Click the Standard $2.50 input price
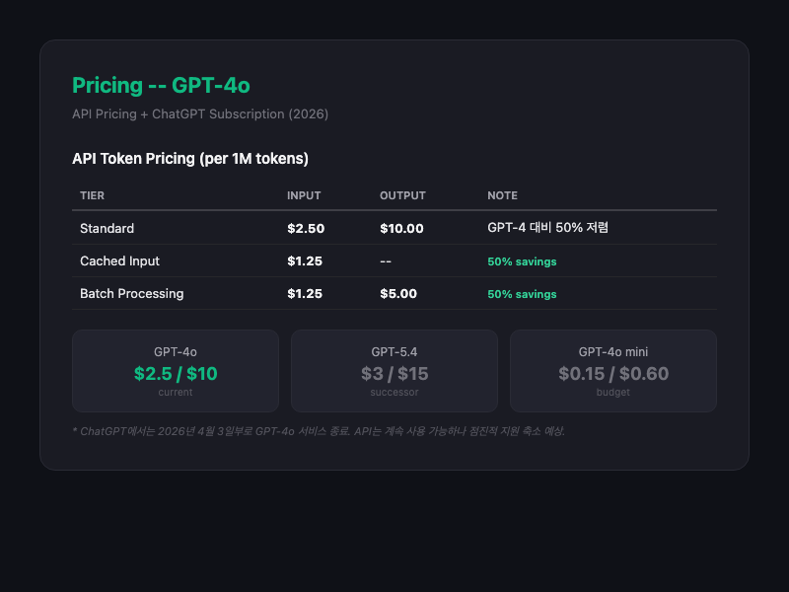Screen dimensions: 789x592 point(306,228)
